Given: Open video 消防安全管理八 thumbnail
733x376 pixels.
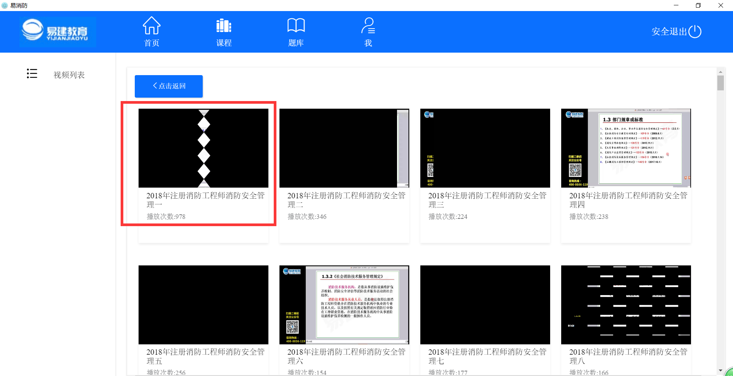Looking at the screenshot, I should pyautogui.click(x=626, y=305).
